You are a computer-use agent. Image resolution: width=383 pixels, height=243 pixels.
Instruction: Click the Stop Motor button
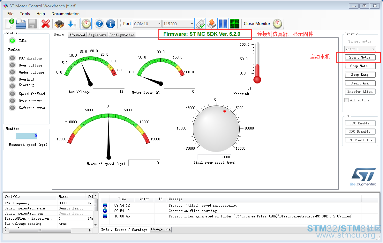click(x=360, y=66)
